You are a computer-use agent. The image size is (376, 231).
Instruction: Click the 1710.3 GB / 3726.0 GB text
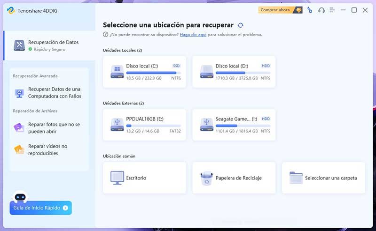click(237, 78)
